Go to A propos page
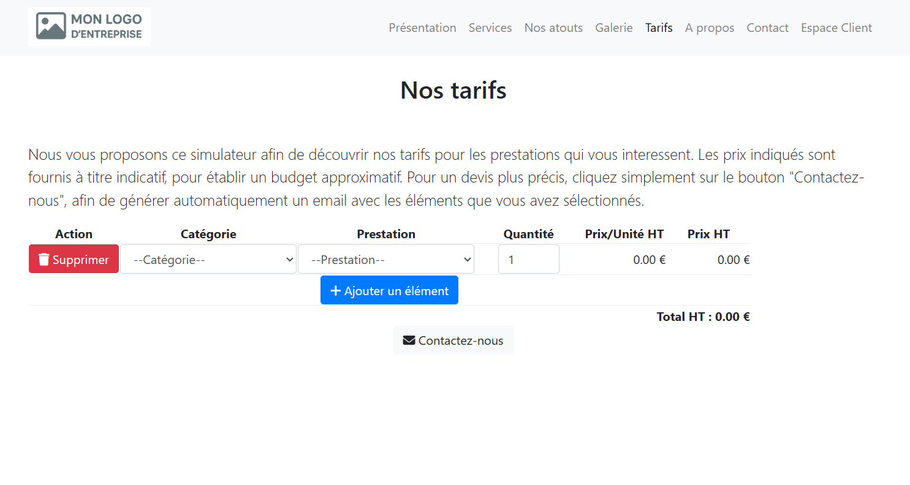 [x=710, y=28]
